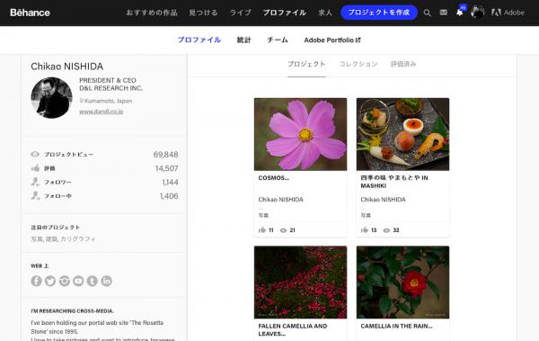The height and width of the screenshot is (341, 539).
Task: Switch to the チーム tab
Action: [278, 40]
